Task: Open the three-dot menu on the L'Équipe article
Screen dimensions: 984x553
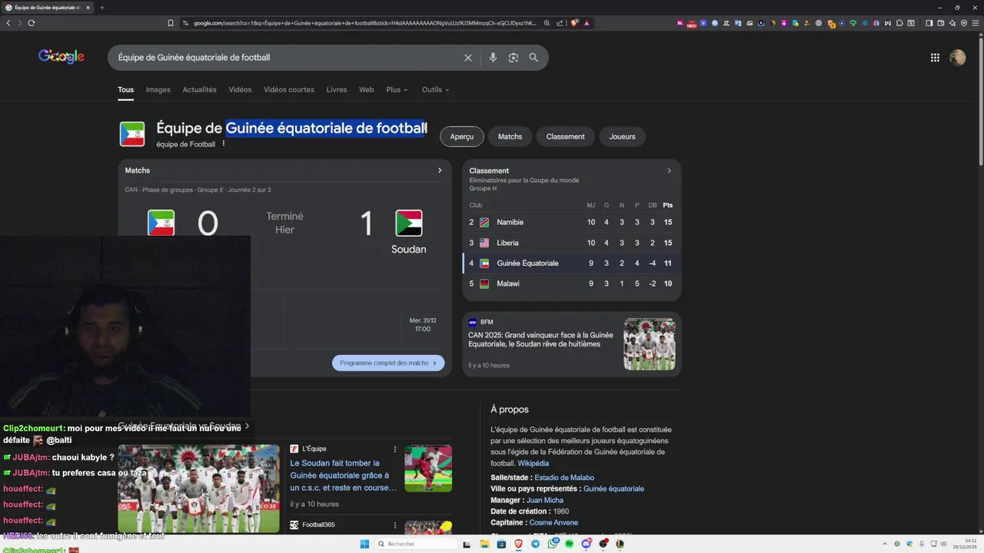Action: click(x=395, y=449)
